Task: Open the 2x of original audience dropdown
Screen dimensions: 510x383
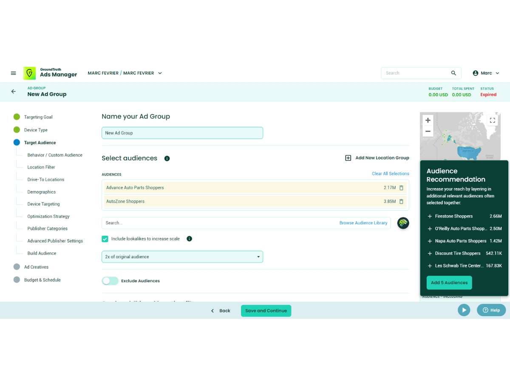Action: (182, 257)
